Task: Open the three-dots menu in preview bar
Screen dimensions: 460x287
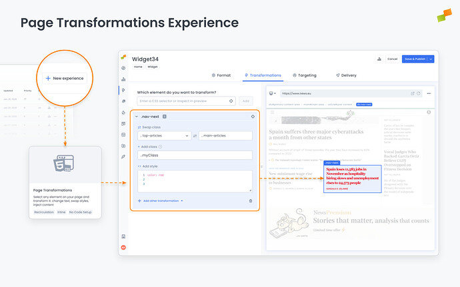Action: 429,93
